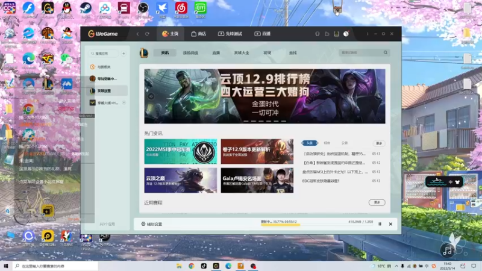This screenshot has height=271, width=482.
Task: Focus the 搜索应用 search box in the sidebar
Action: point(104,54)
